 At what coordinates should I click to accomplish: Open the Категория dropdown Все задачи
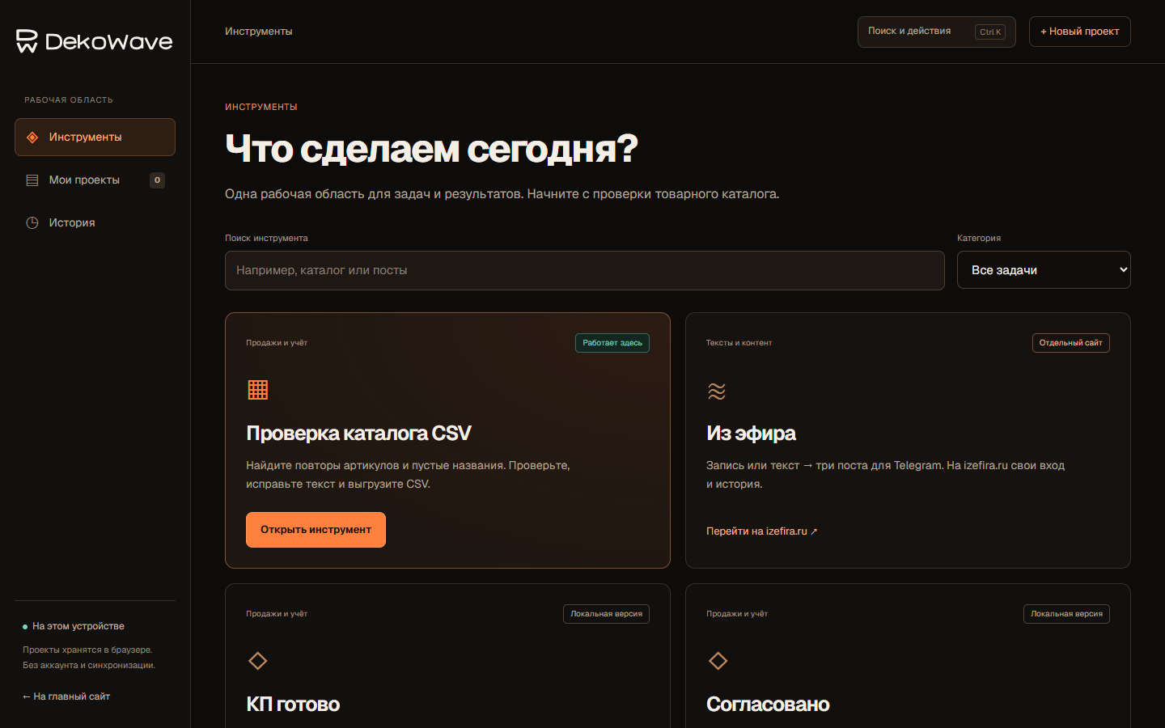coord(1044,270)
